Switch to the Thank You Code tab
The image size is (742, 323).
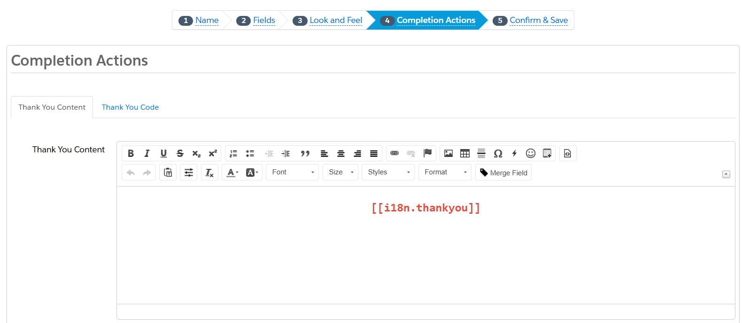[x=130, y=107]
